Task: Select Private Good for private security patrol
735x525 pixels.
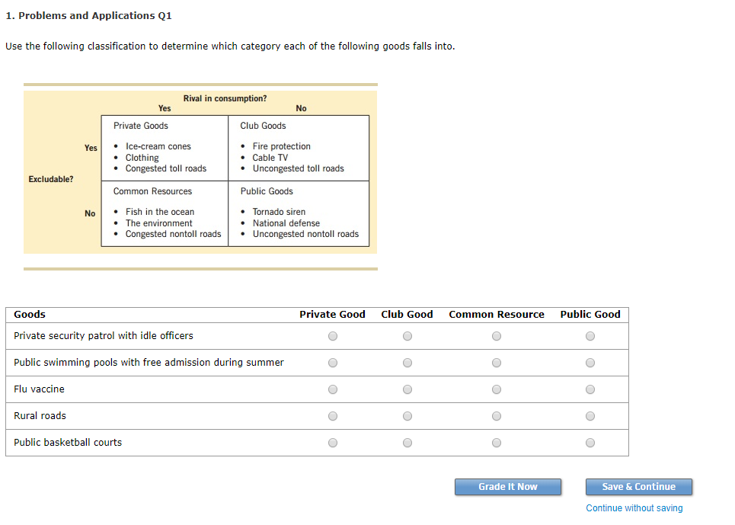Action: coord(332,335)
